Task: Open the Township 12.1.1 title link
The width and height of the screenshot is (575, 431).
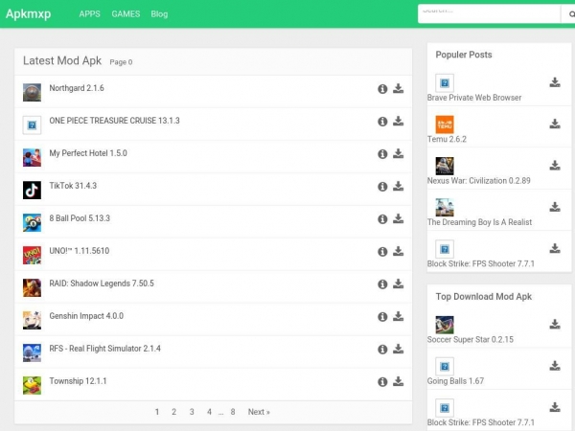Action: pos(78,381)
